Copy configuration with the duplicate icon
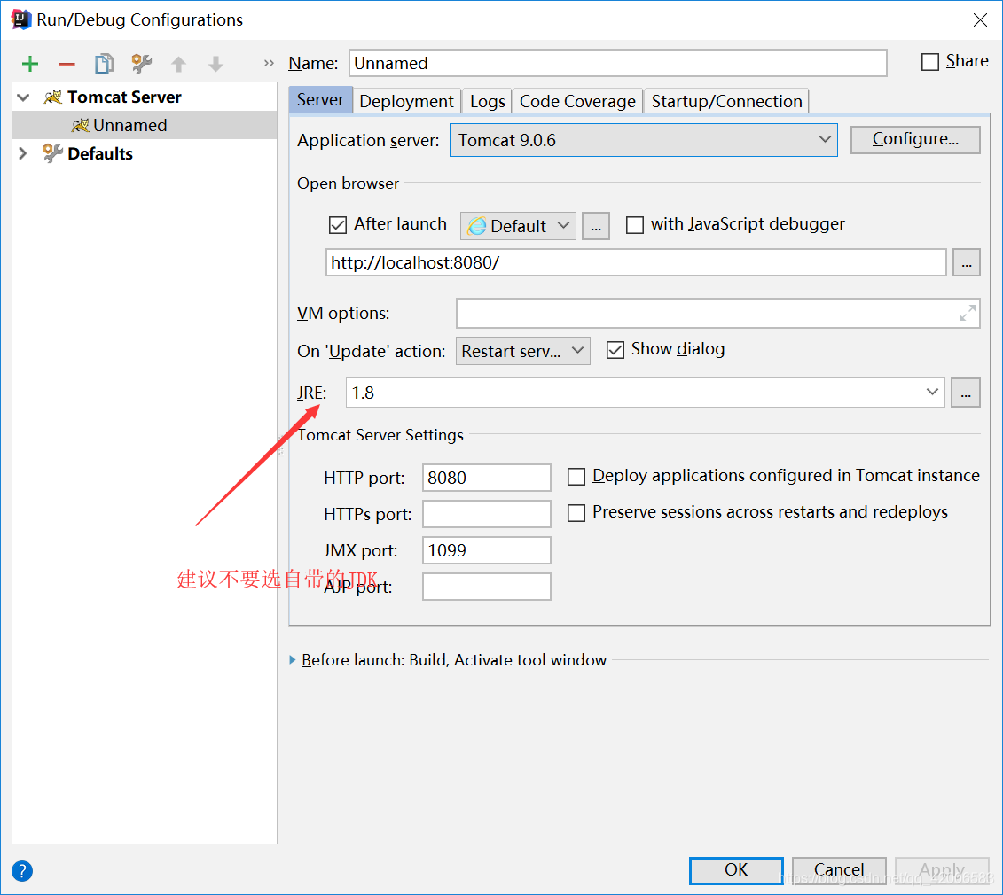Image resolution: width=1003 pixels, height=895 pixels. 105,64
